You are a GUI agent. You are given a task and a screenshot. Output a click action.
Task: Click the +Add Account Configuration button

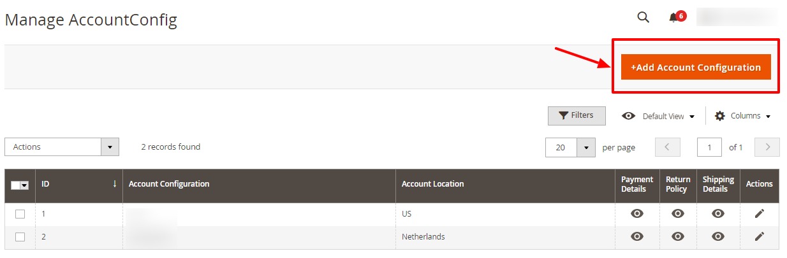(696, 67)
